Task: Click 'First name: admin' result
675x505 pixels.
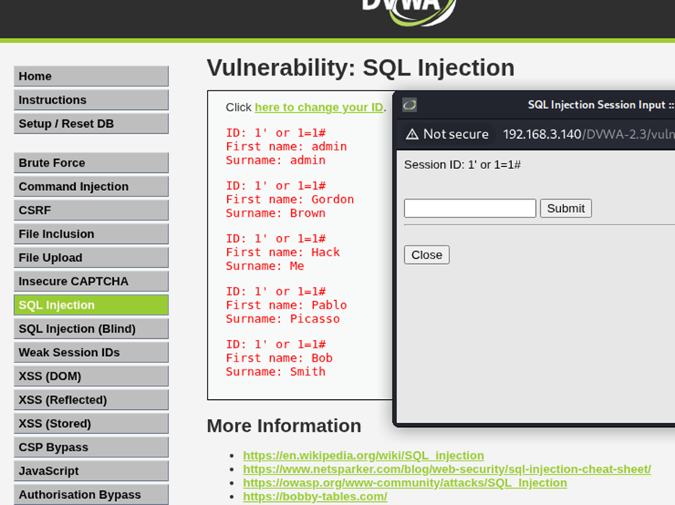Action: (x=286, y=147)
